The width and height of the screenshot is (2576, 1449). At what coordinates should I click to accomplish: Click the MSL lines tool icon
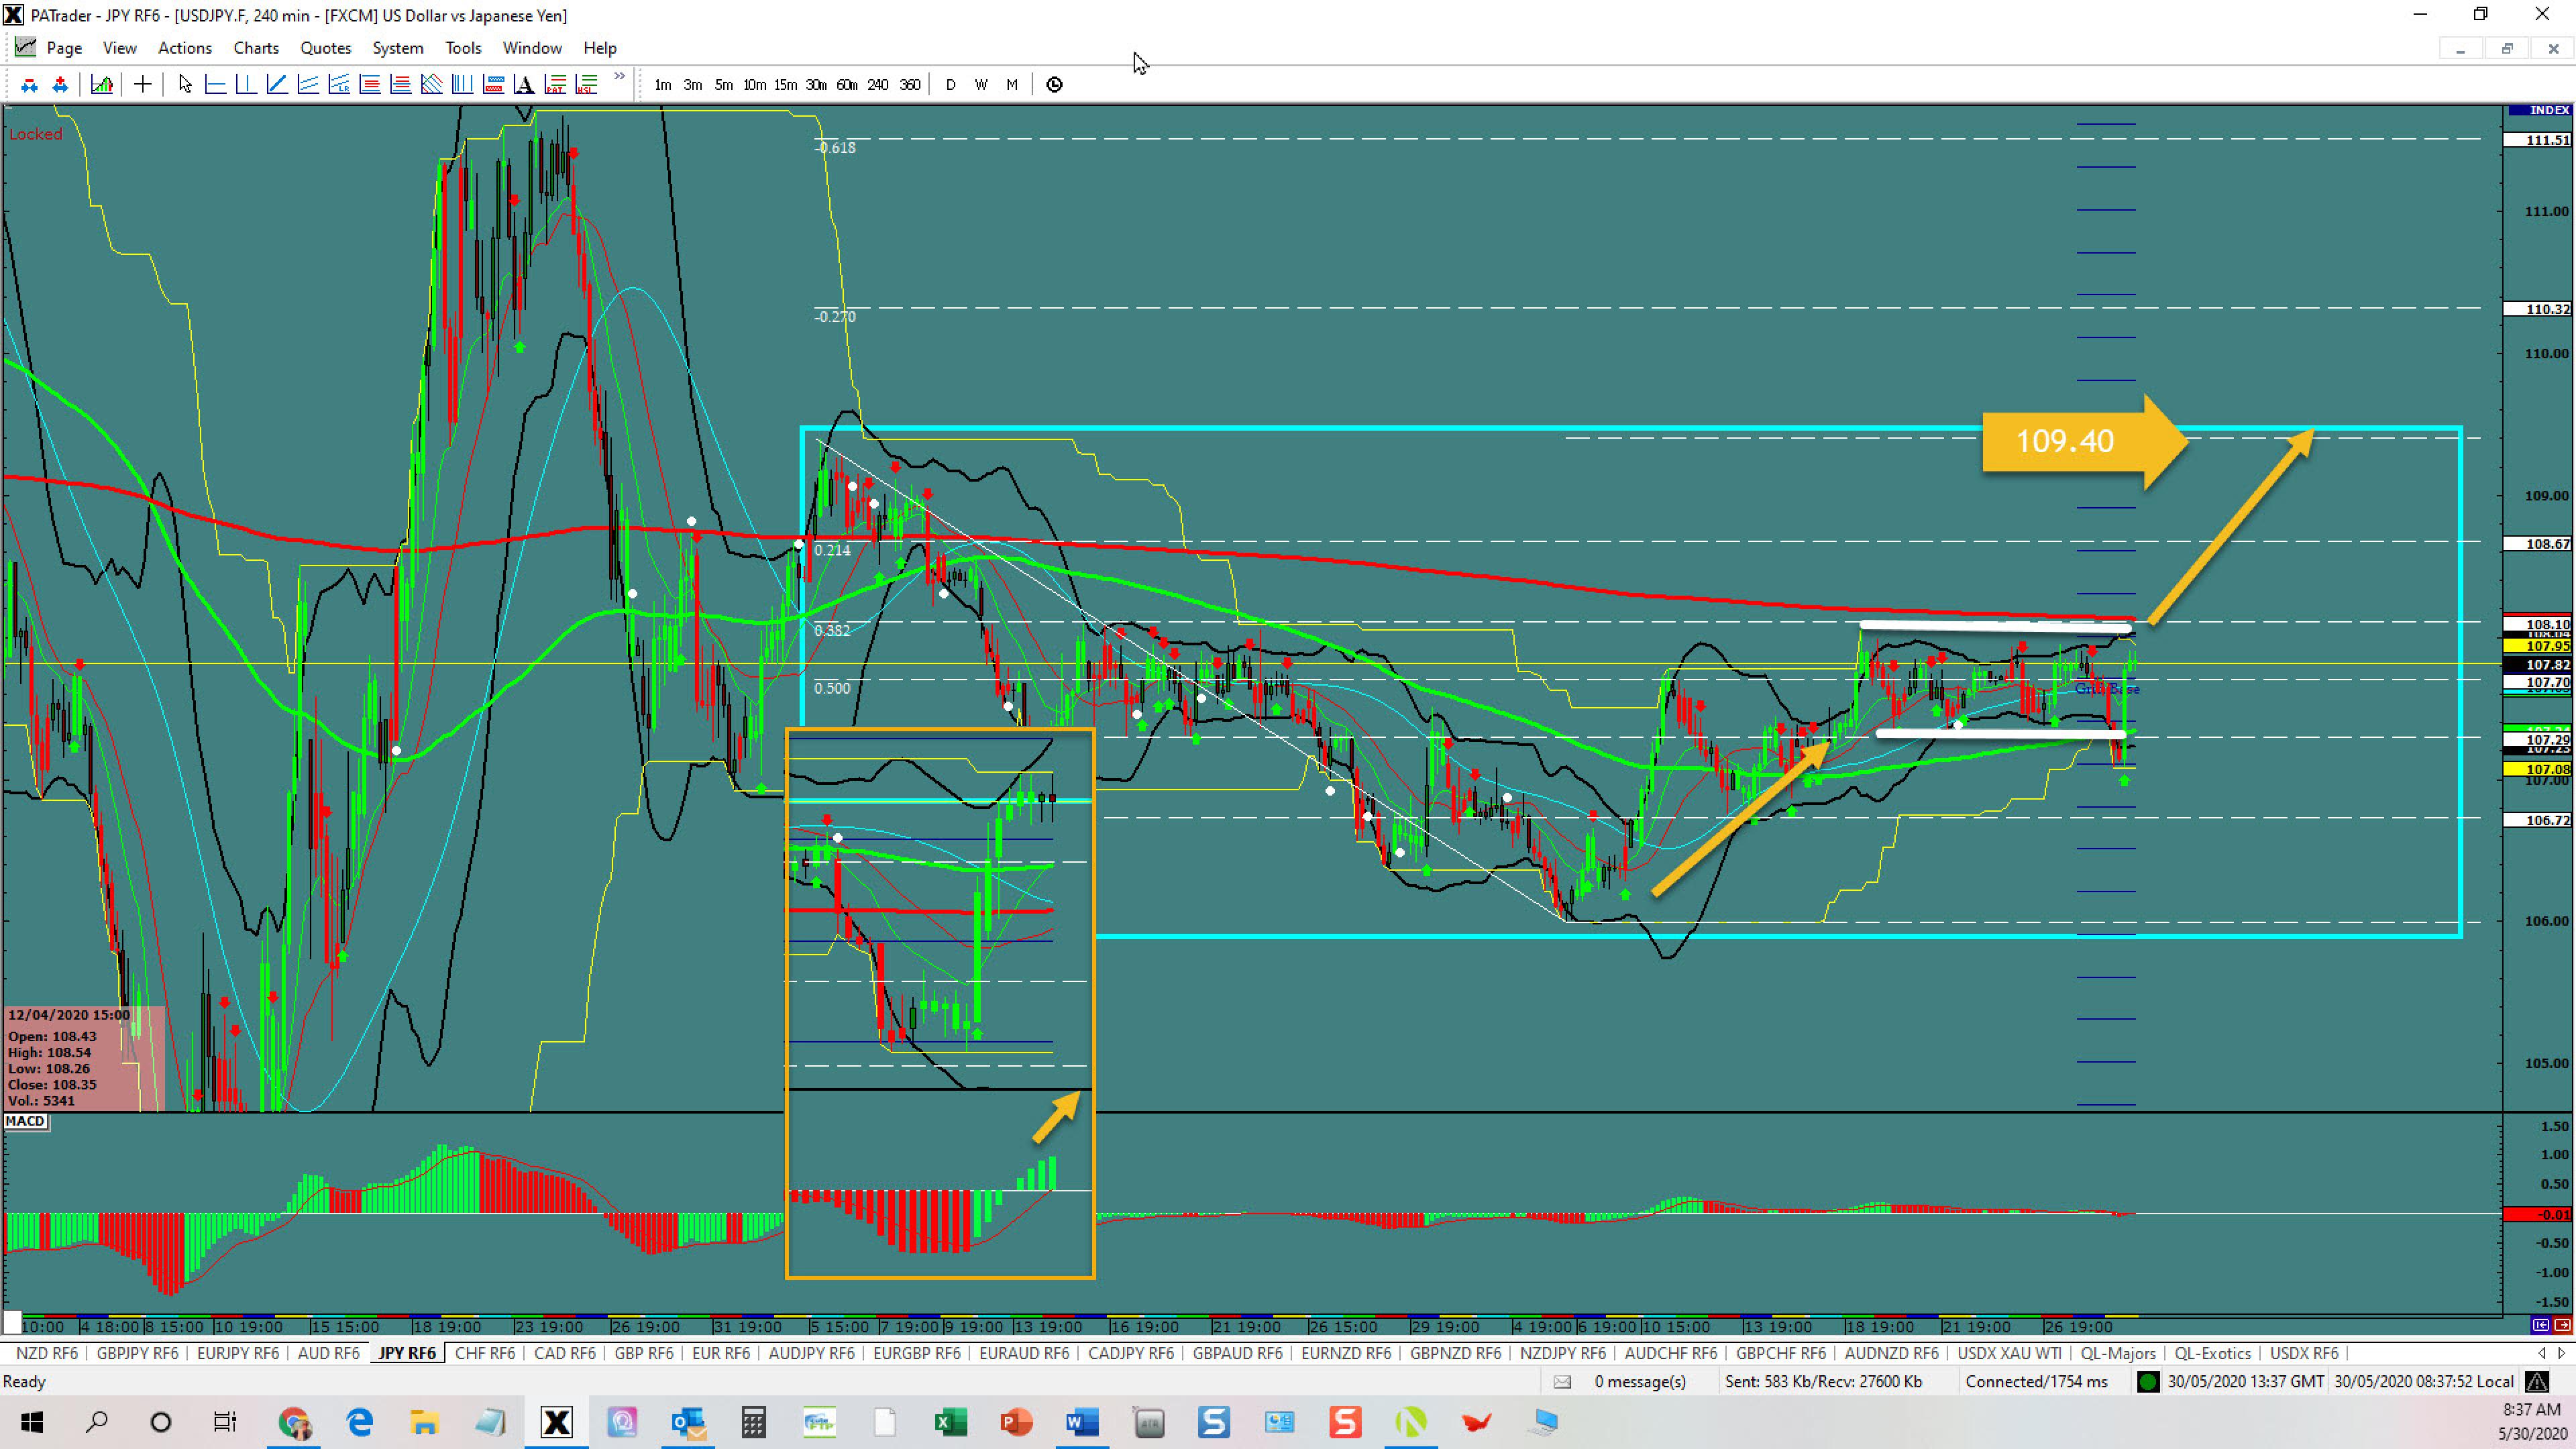pos(586,85)
